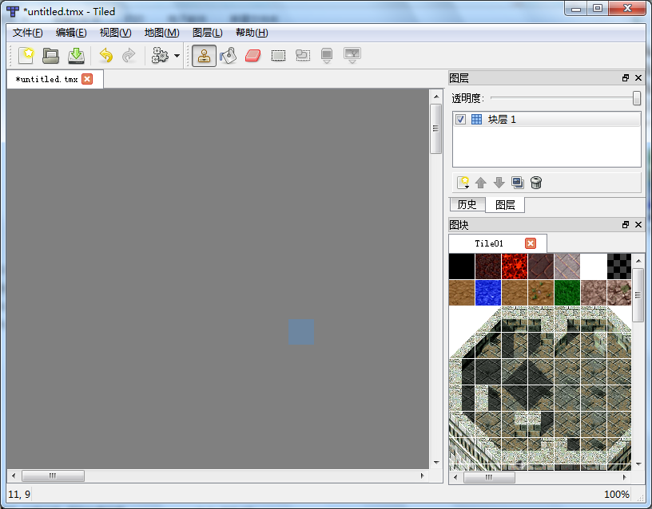Pick the blue water tile
The width and height of the screenshot is (652, 509).
[487, 293]
